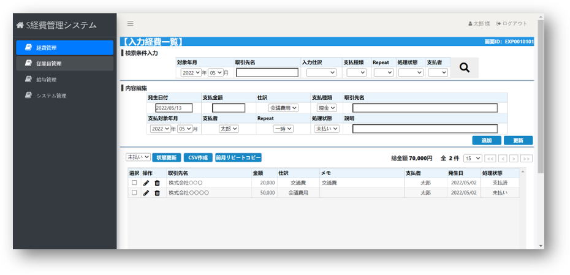This screenshot has width=570, height=275.
Task: Click the book icon next to 給与管理
Action: coord(28,79)
